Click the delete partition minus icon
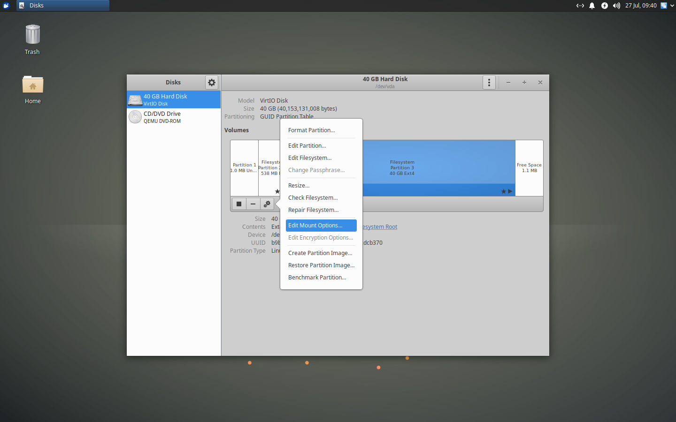Viewport: 676px width, 422px height. coord(253,203)
